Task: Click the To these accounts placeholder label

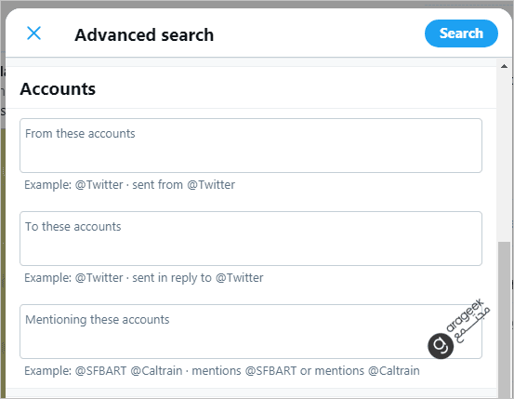Action: click(73, 226)
